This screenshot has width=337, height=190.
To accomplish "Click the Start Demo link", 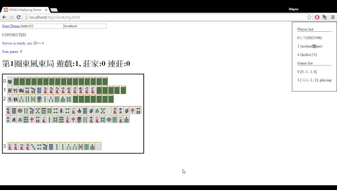I will [x=11, y=26].
